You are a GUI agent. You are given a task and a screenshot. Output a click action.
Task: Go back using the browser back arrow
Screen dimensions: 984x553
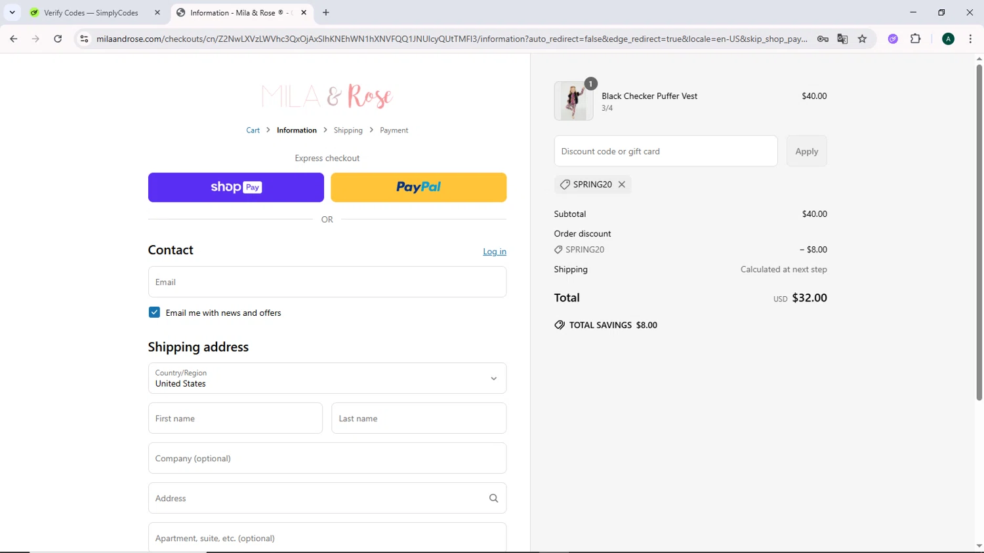[x=14, y=39]
